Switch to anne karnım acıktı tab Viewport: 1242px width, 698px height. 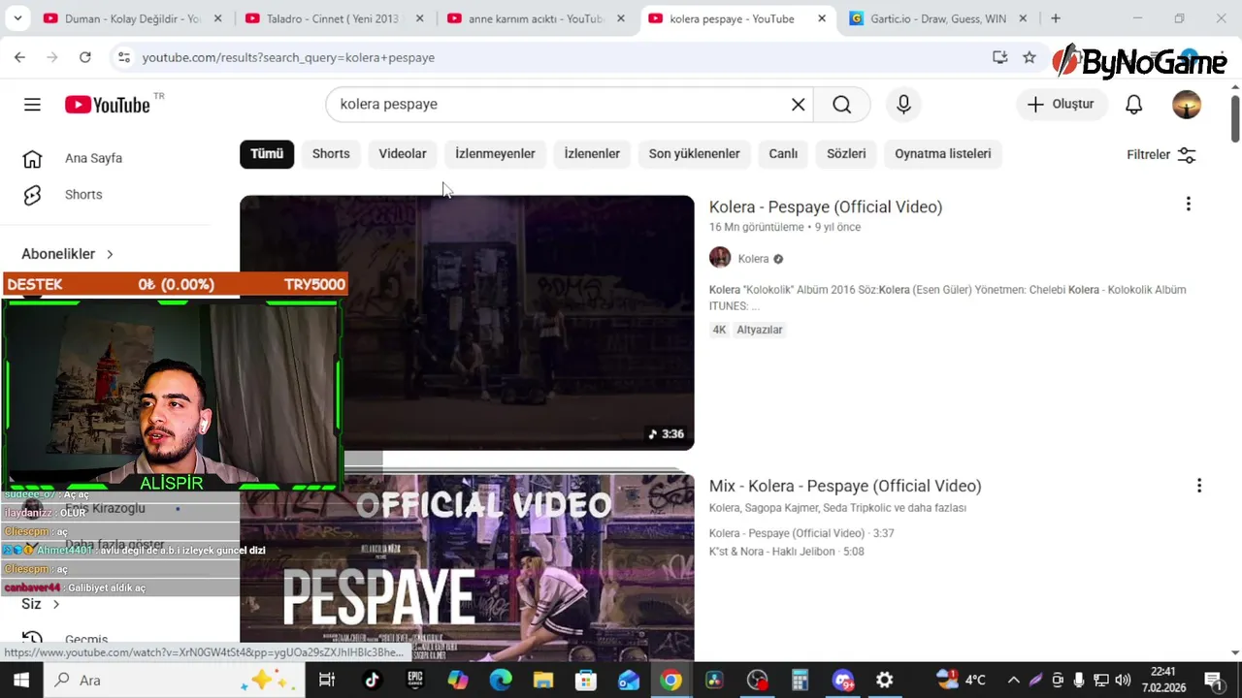[x=535, y=18]
